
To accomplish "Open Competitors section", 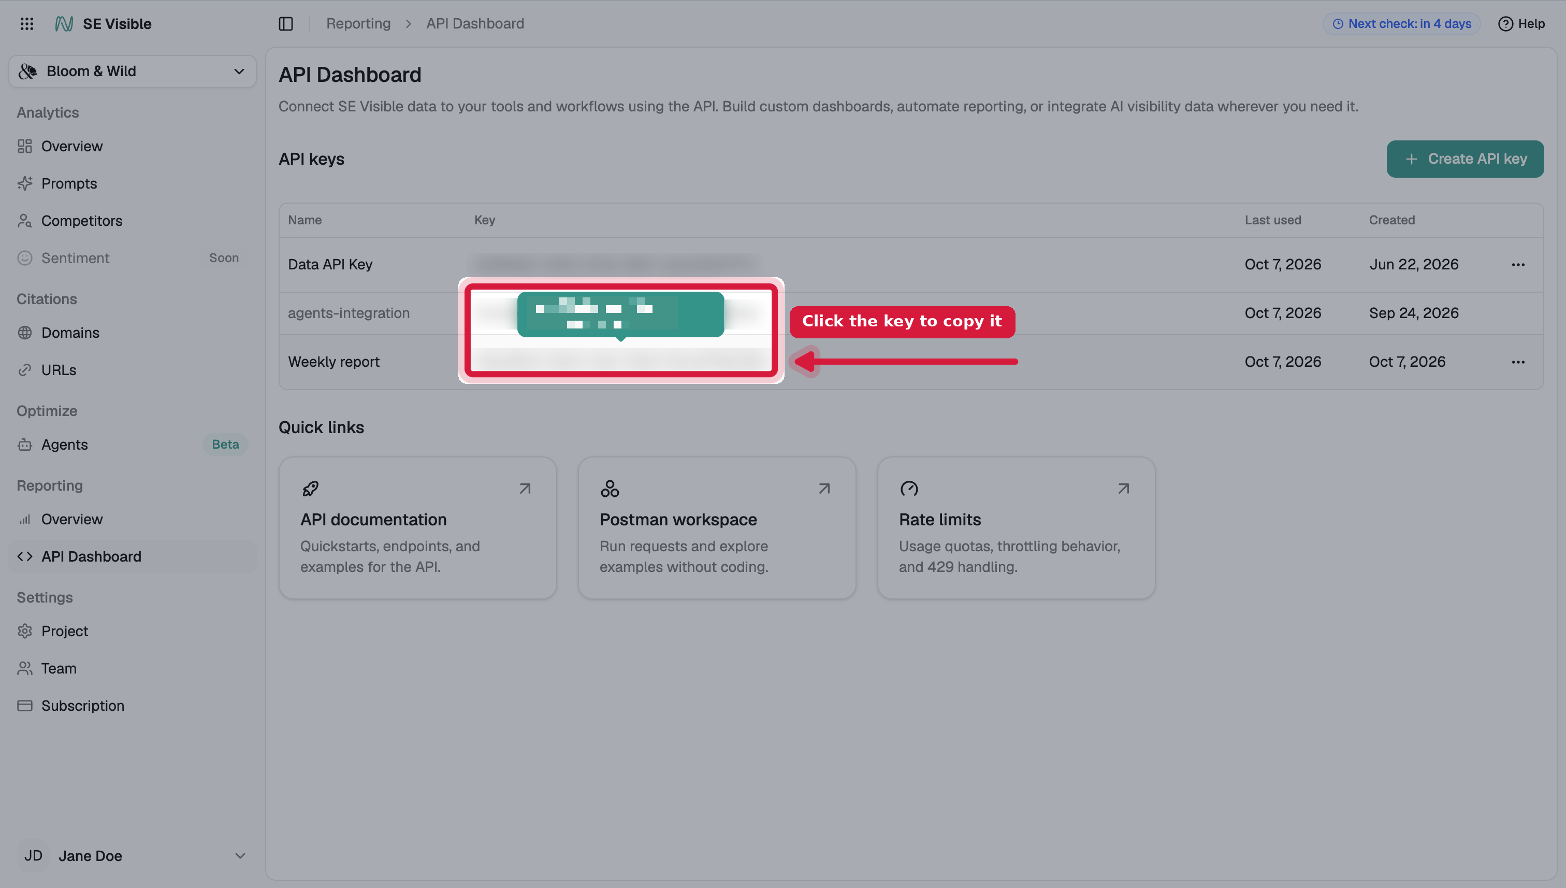I will [132, 221].
